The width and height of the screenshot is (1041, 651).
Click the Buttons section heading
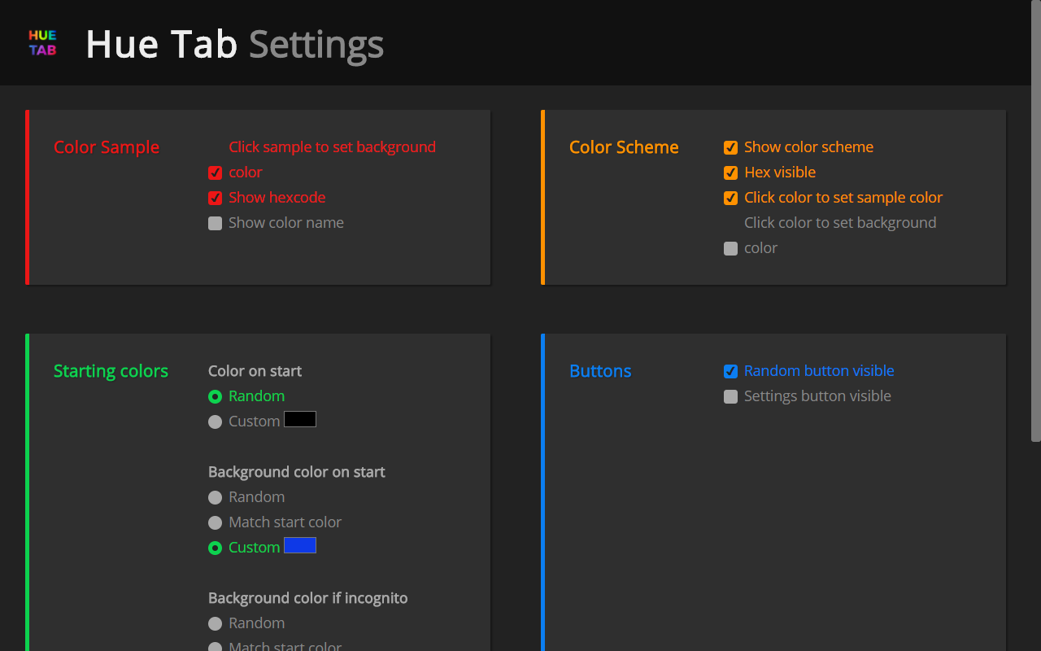coord(600,371)
